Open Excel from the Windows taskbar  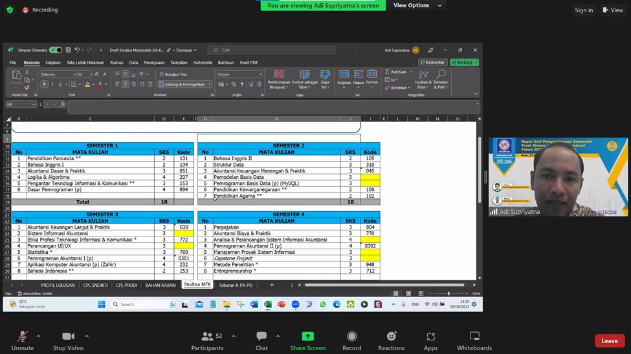pos(268,304)
